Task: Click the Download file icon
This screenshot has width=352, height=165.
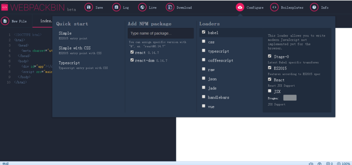Action: (x=170, y=7)
